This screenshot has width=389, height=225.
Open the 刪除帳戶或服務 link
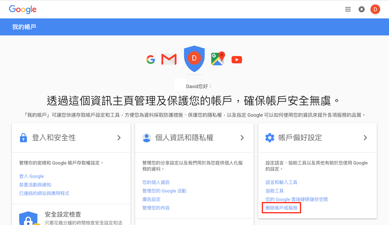click(x=281, y=208)
